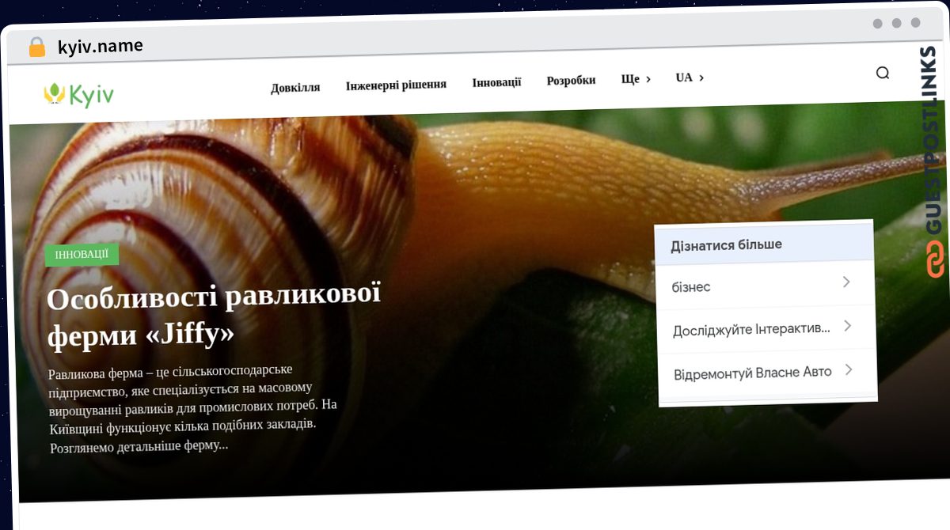
Task: Open the green ІННОВАЦІЇ category tag
Action: tap(82, 255)
